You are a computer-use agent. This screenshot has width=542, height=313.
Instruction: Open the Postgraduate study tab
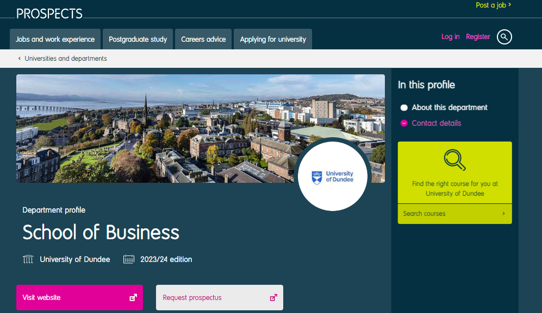point(138,39)
